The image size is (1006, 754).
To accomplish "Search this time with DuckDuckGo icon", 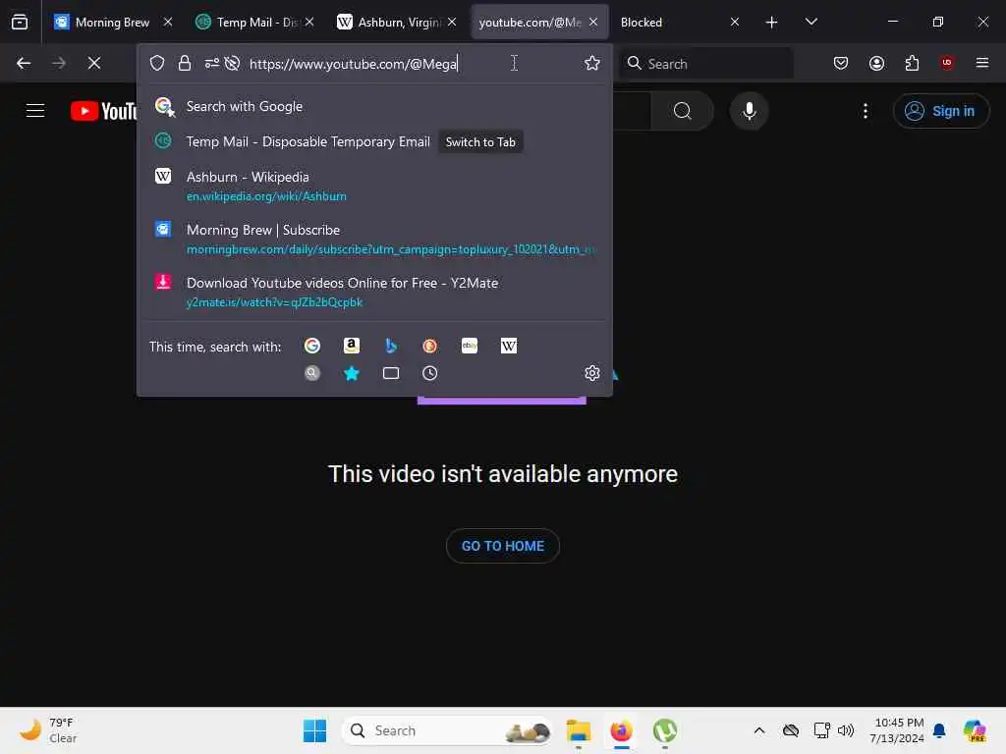I will [430, 347].
